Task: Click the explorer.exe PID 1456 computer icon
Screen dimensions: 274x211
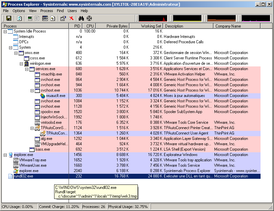Action: (10, 155)
